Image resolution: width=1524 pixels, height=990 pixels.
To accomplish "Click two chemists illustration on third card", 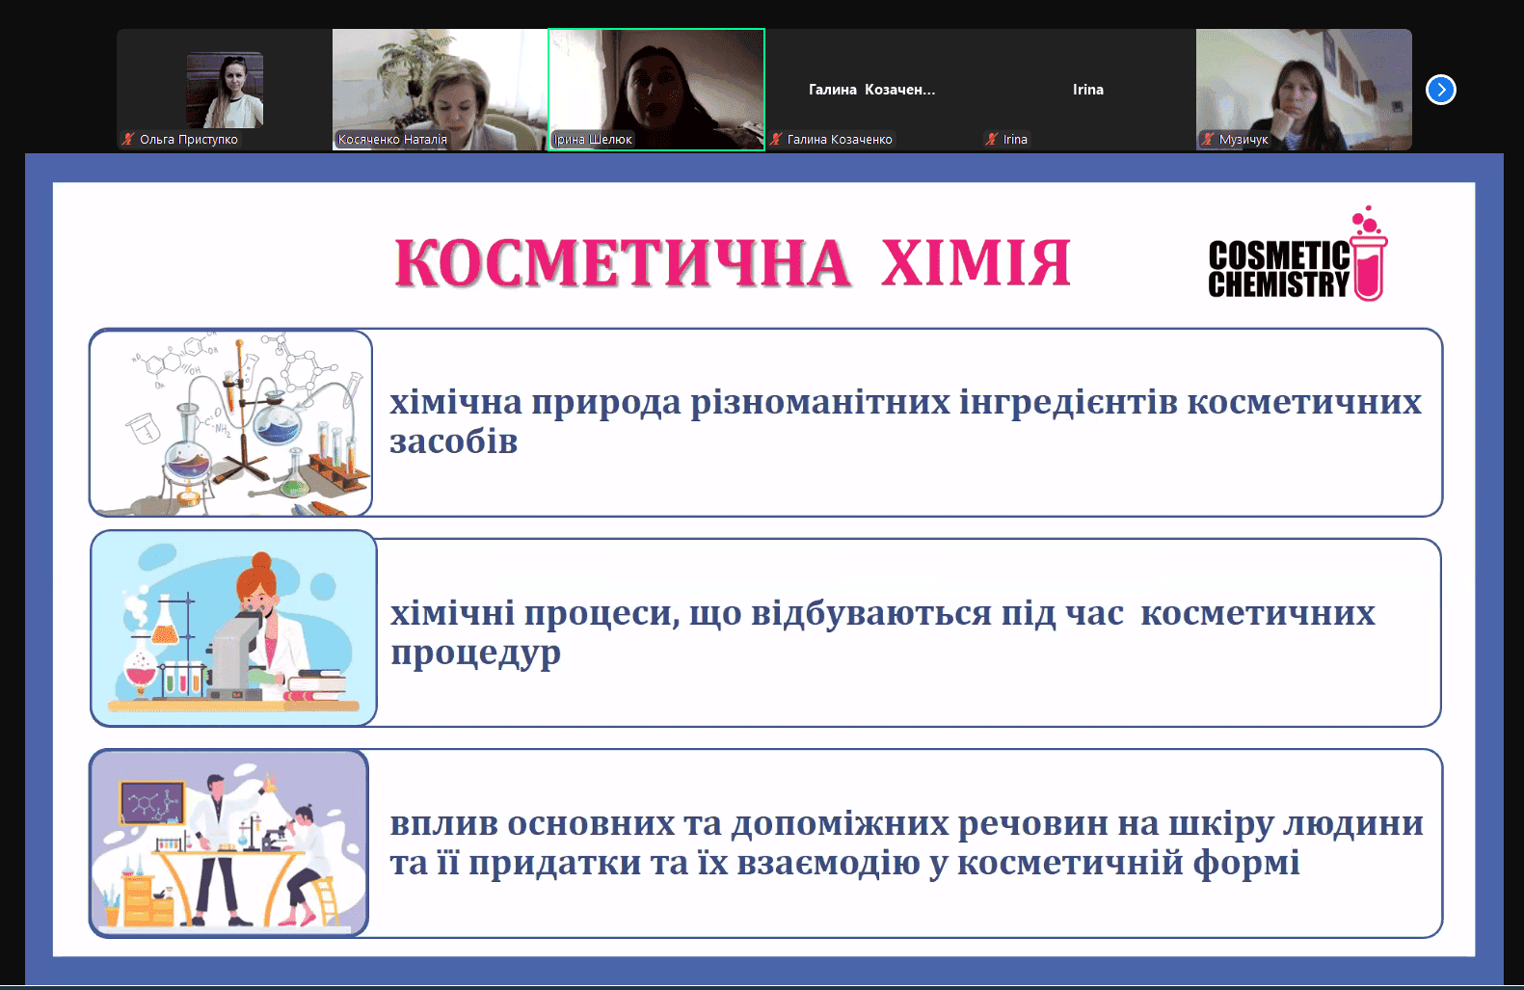I will (x=229, y=843).
